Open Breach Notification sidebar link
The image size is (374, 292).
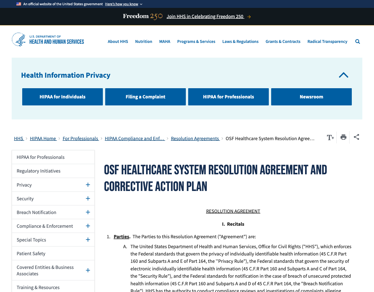coord(37,212)
